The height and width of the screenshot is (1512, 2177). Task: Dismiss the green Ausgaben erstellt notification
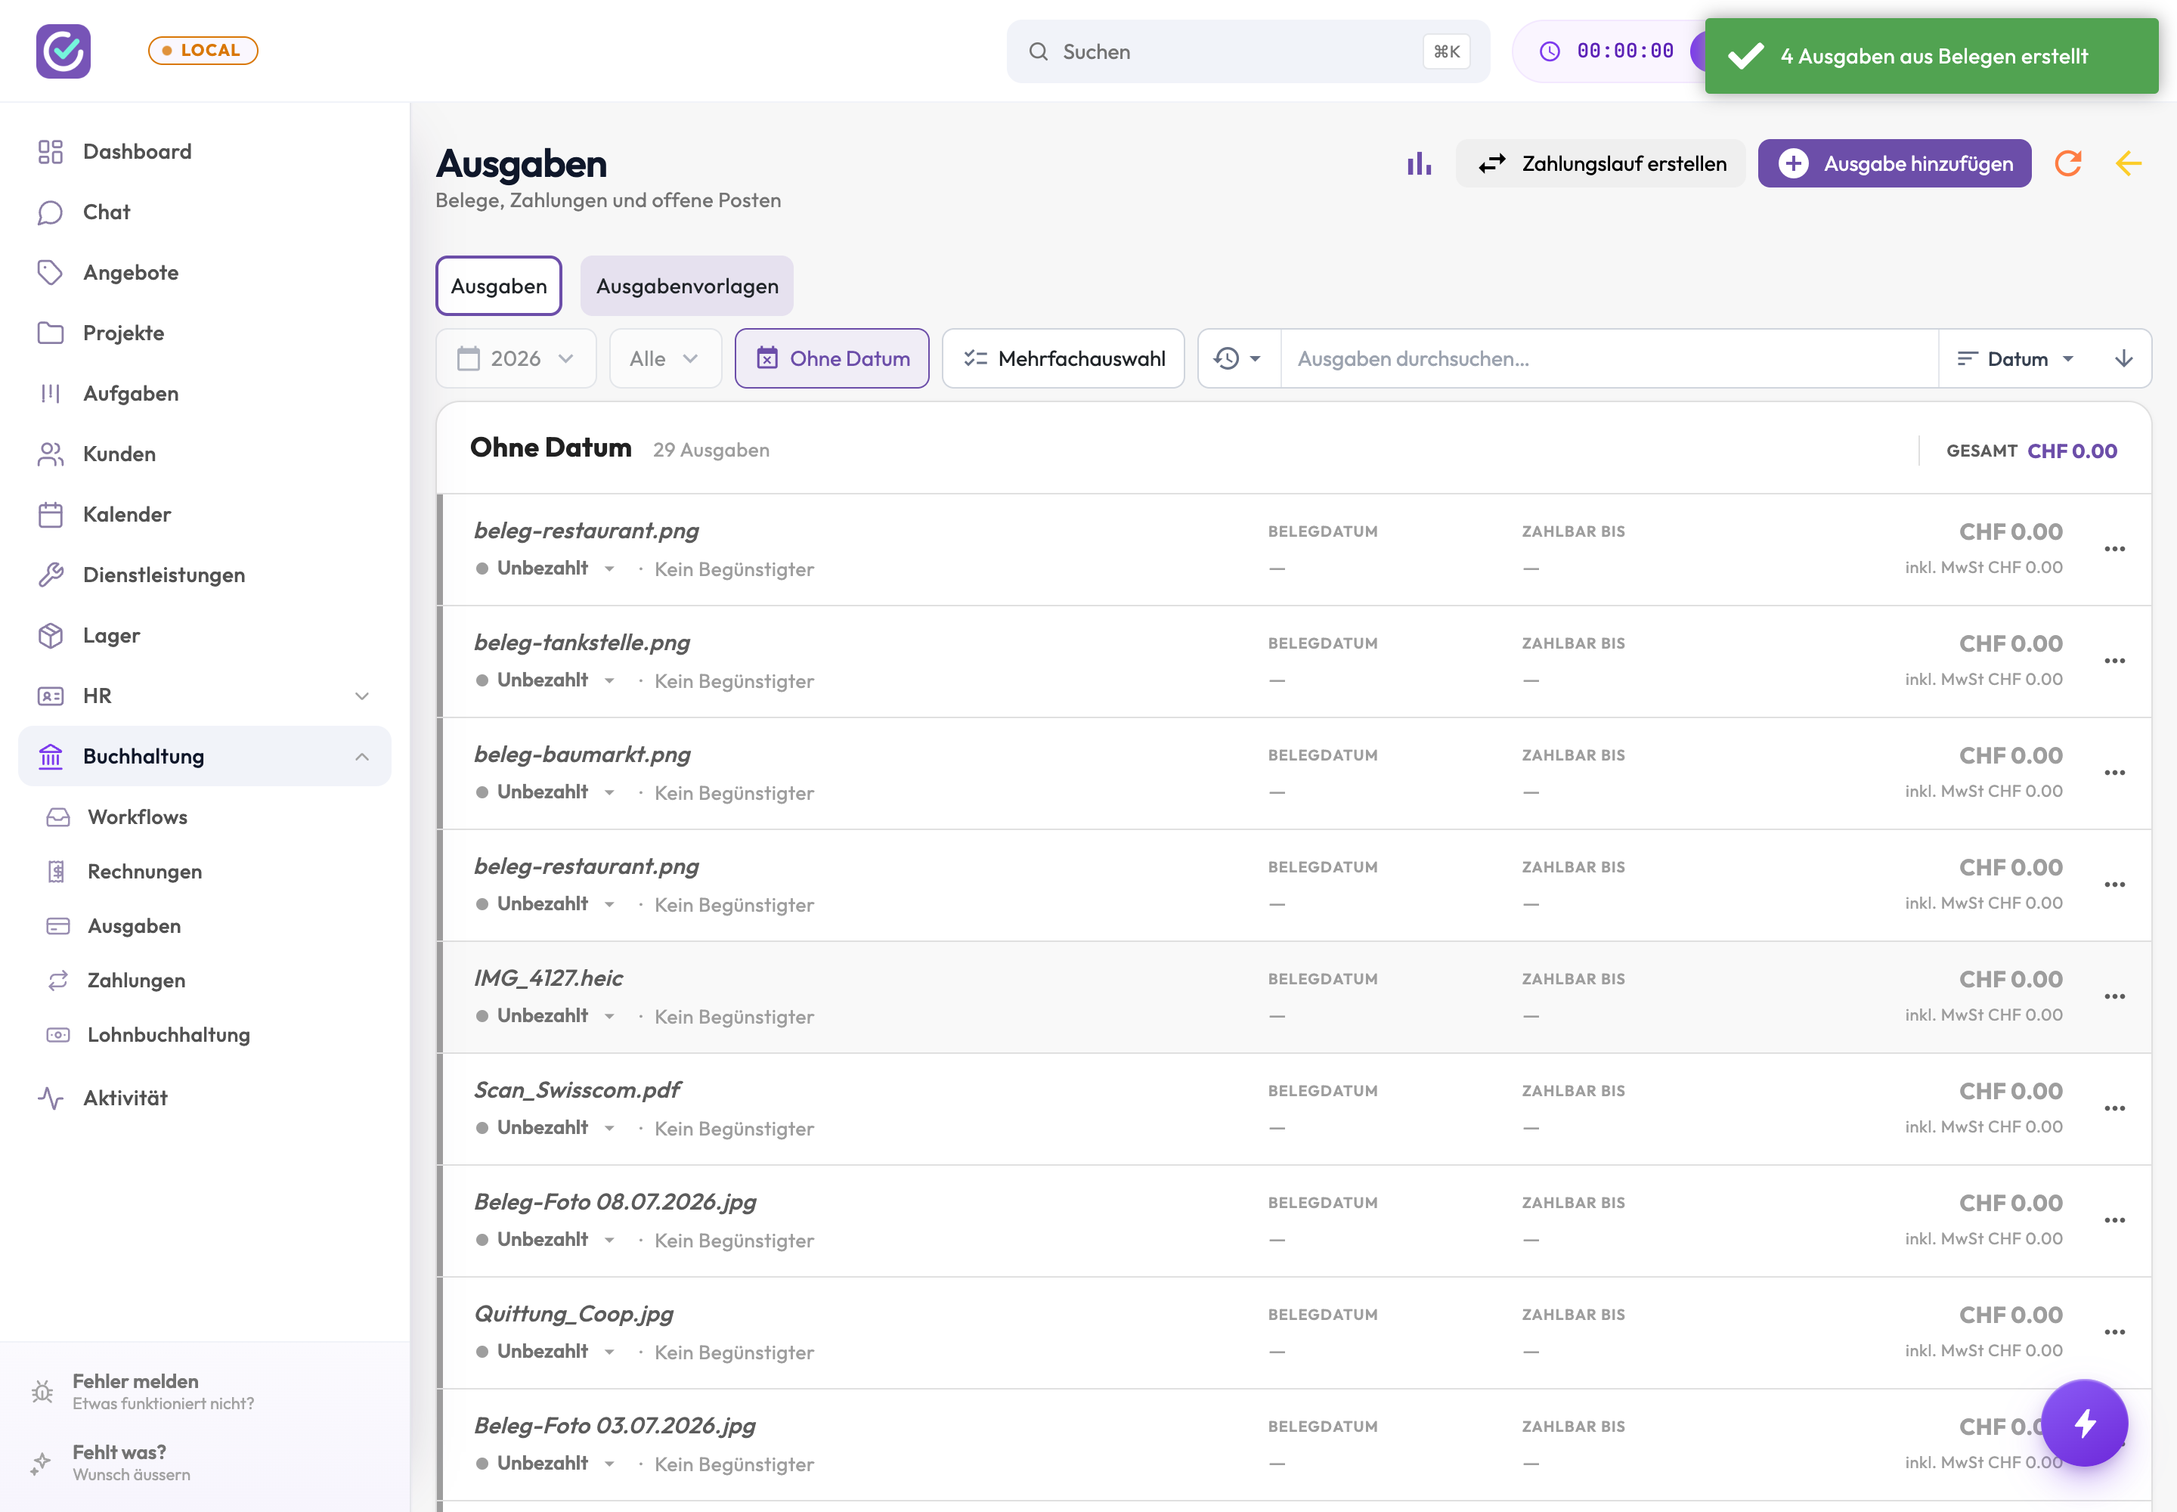(1931, 56)
